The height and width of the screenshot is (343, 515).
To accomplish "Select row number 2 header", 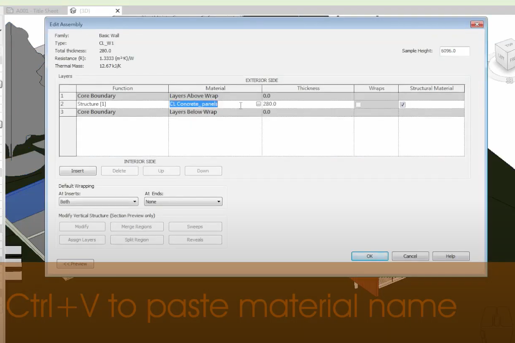I will 68,104.
